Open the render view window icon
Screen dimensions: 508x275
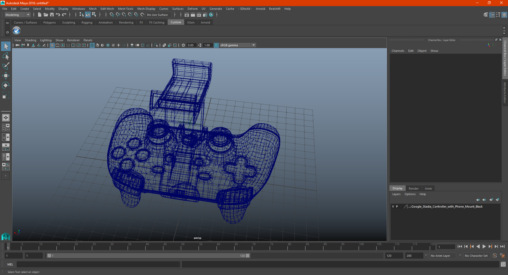tap(187, 15)
